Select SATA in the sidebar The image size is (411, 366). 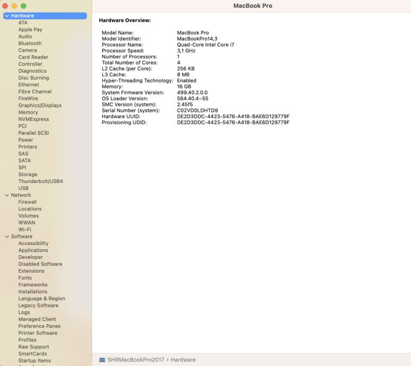24,161
